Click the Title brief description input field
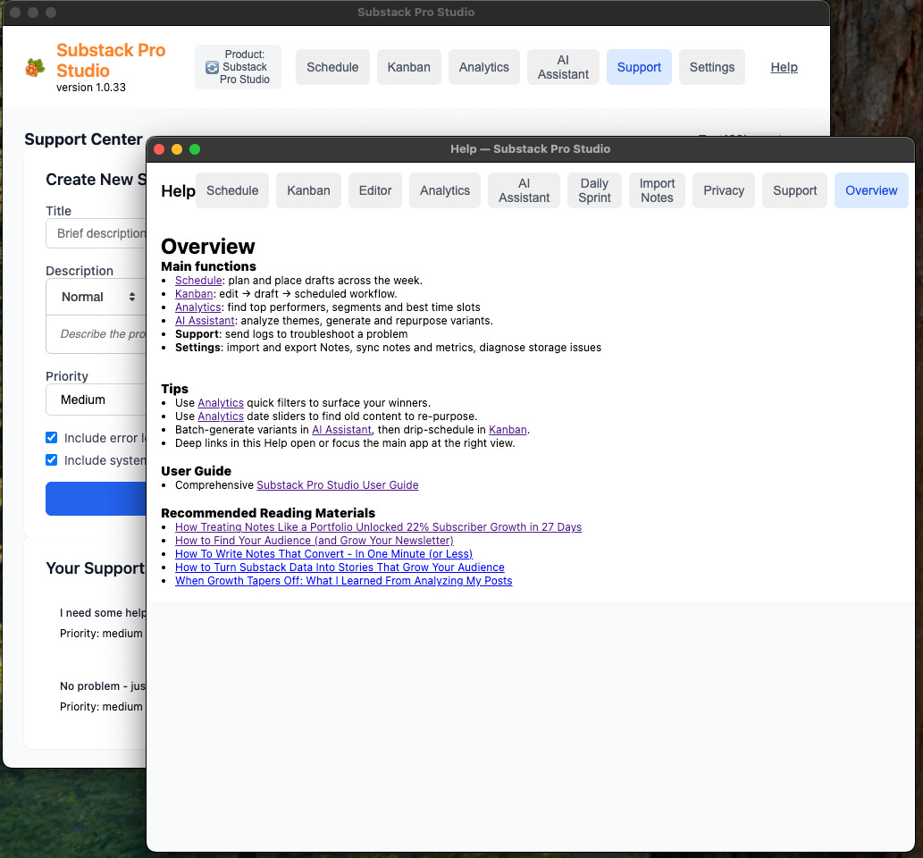Viewport: 923px width, 858px height. [96, 234]
